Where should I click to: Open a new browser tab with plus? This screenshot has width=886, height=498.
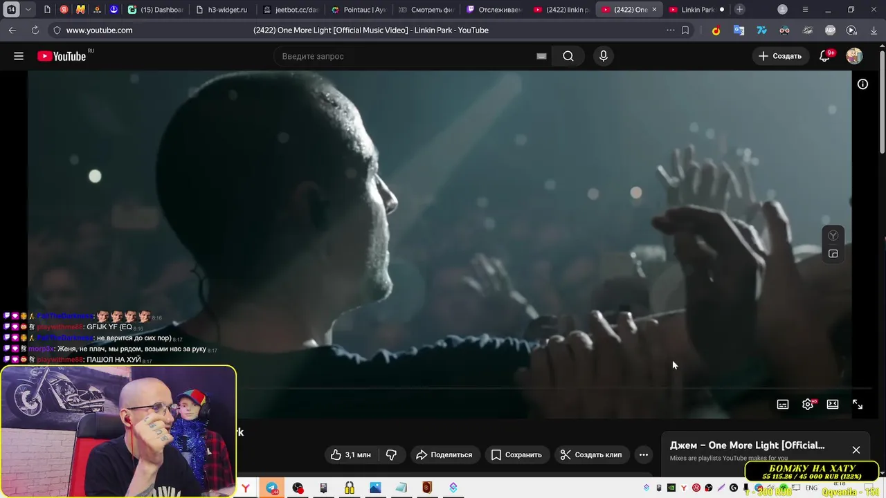[740, 10]
